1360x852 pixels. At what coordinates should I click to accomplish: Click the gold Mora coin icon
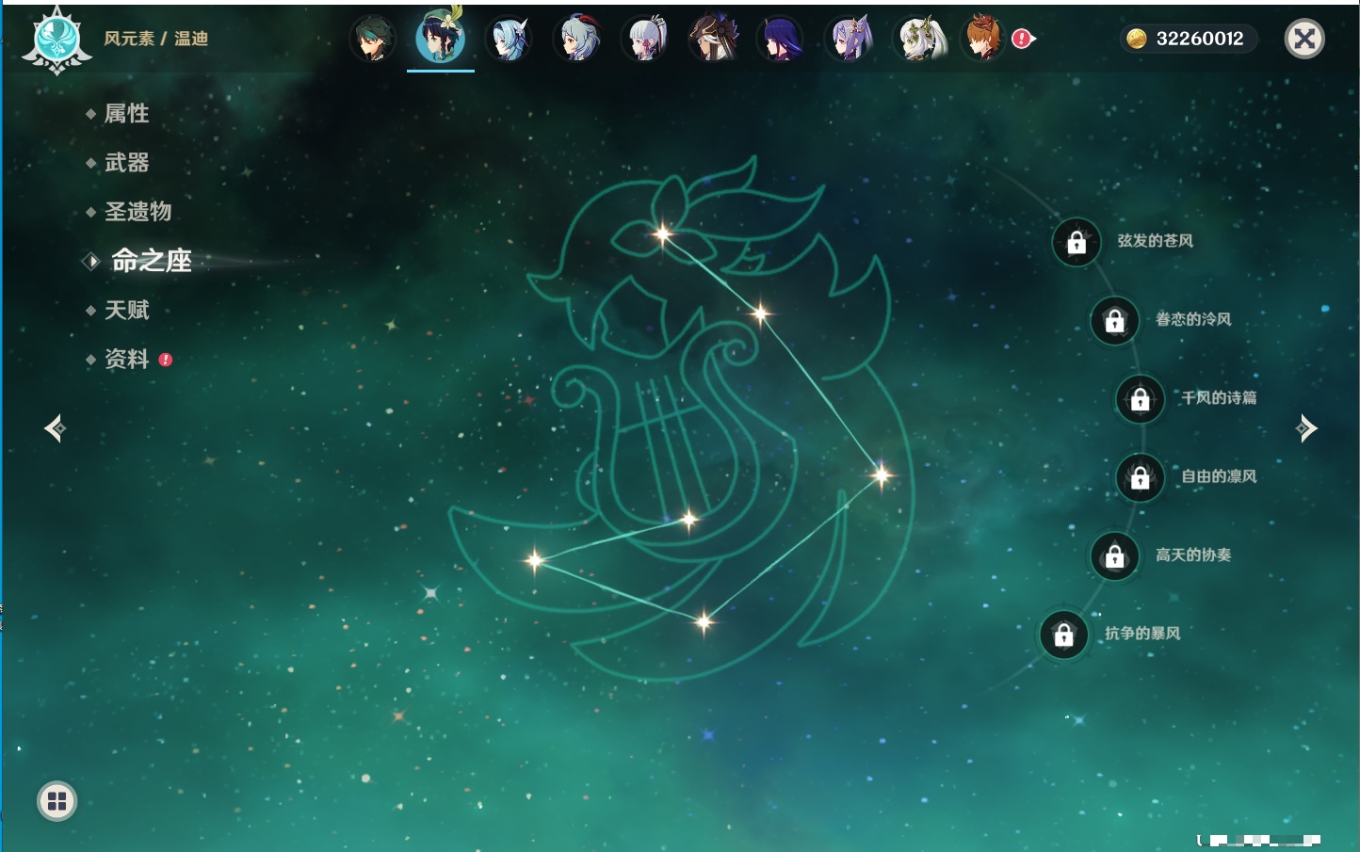pos(1137,39)
